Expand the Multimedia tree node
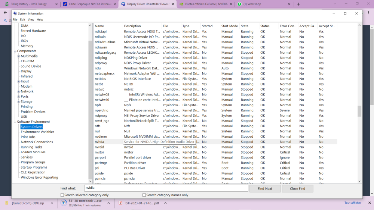 [x=19, y=56]
